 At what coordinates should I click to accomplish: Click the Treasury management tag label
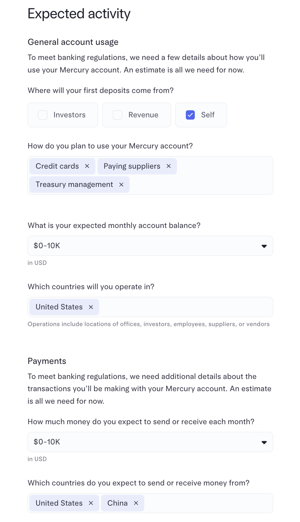[74, 185]
